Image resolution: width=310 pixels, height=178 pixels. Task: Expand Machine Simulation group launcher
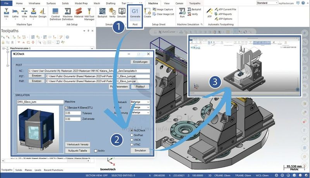point(201,24)
